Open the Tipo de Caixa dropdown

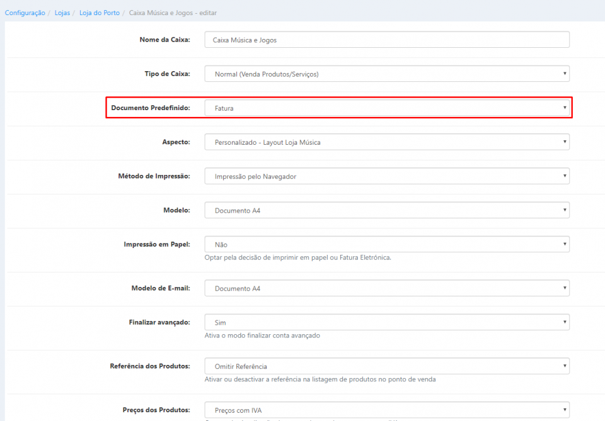(x=387, y=74)
